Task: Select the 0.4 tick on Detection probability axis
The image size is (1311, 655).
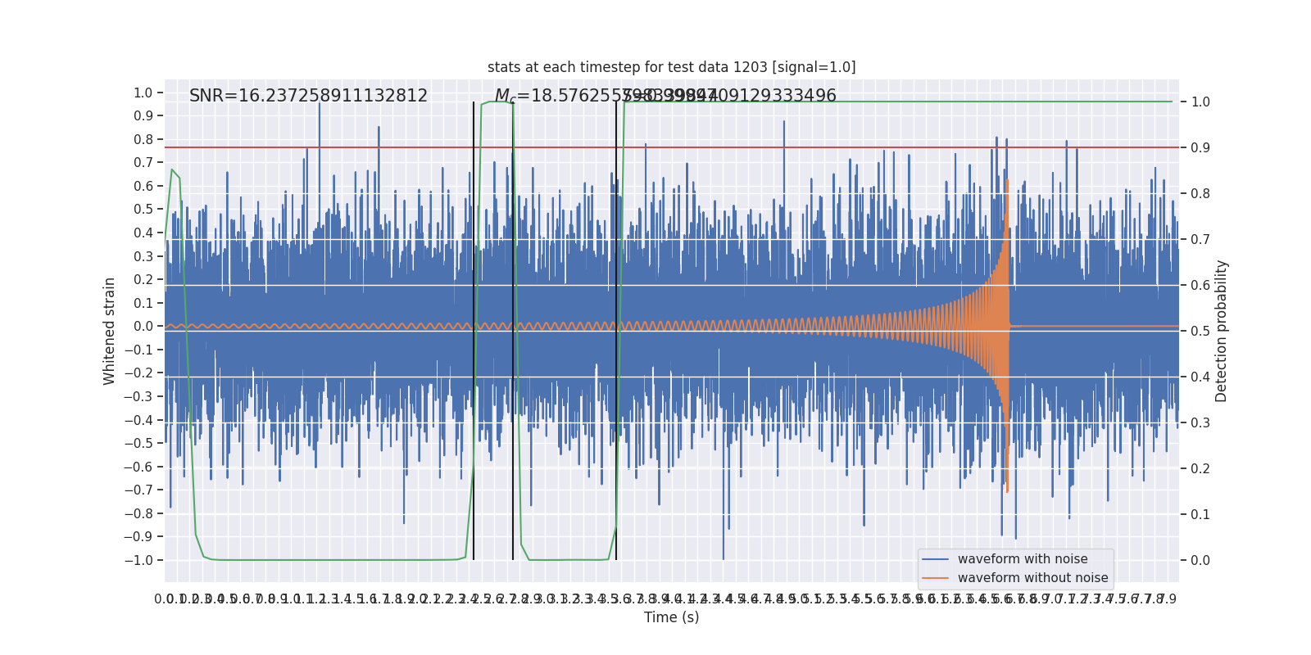Action: click(x=1200, y=377)
